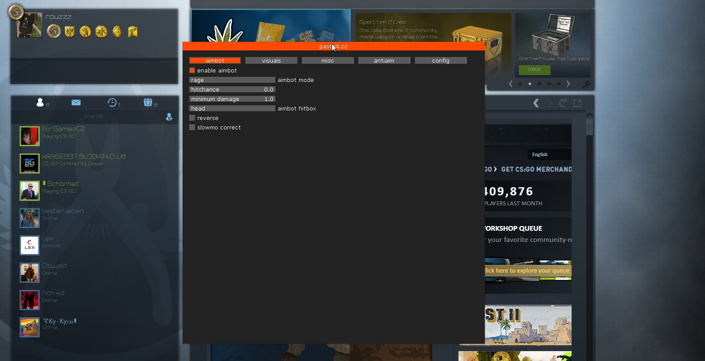This screenshot has height=361, width=705.
Task: Open the aimbot mode dropdown showing rage
Action: tap(232, 80)
